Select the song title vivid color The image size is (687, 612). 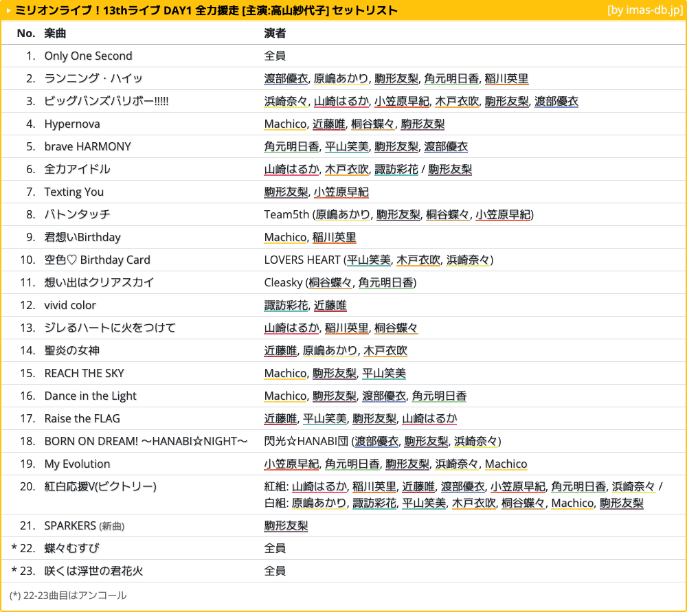tap(70, 306)
